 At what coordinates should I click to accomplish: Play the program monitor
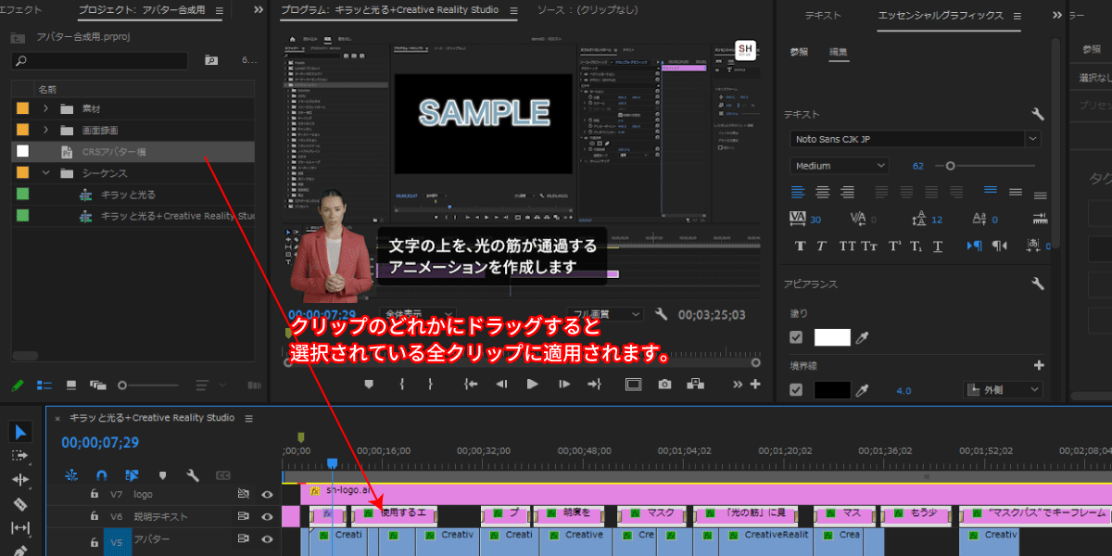click(x=532, y=384)
